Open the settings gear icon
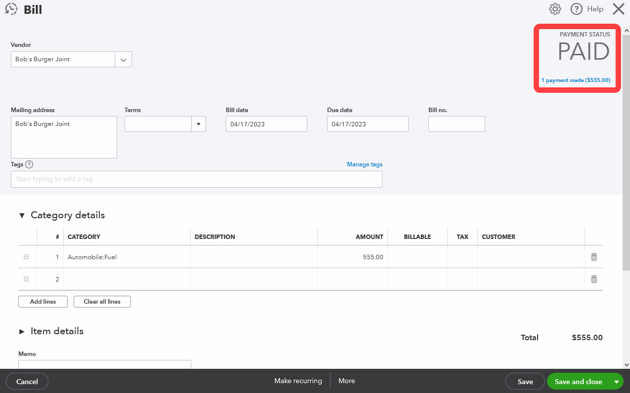 [555, 9]
